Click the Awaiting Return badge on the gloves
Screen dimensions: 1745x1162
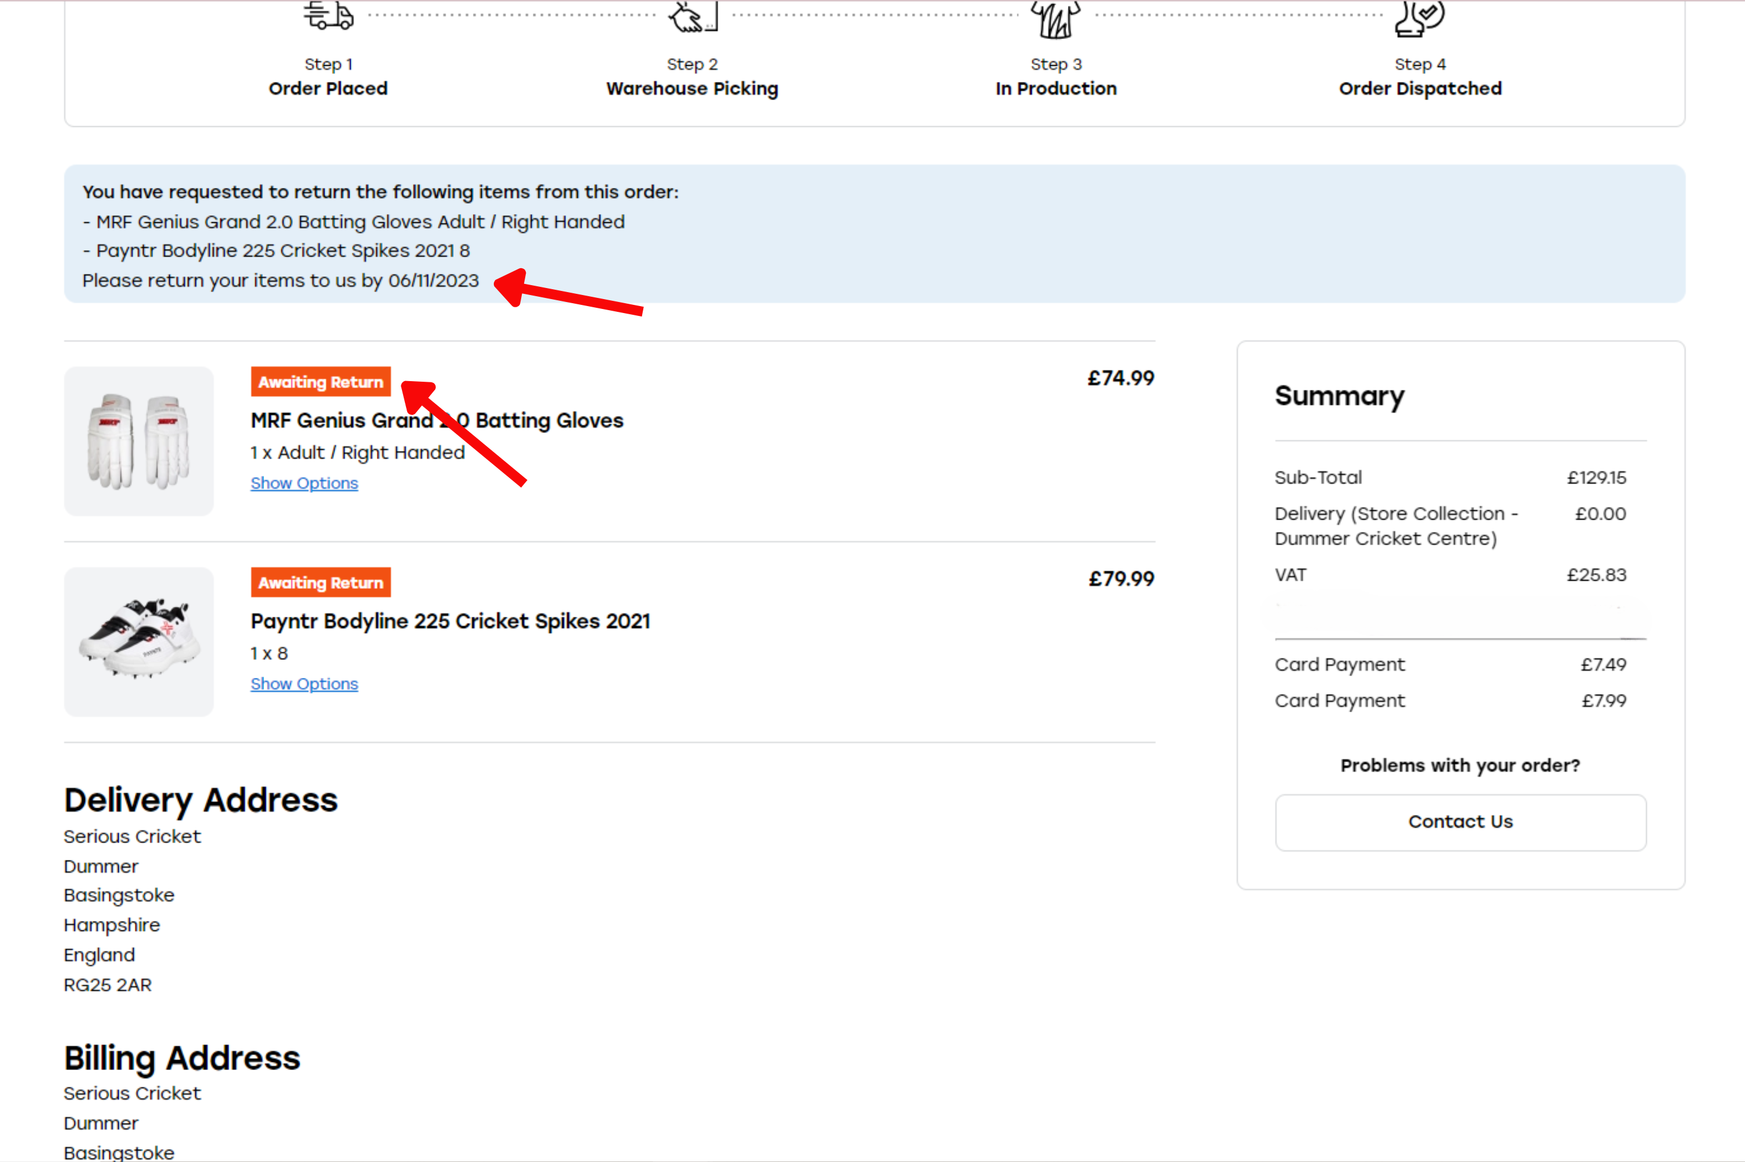pyautogui.click(x=320, y=382)
